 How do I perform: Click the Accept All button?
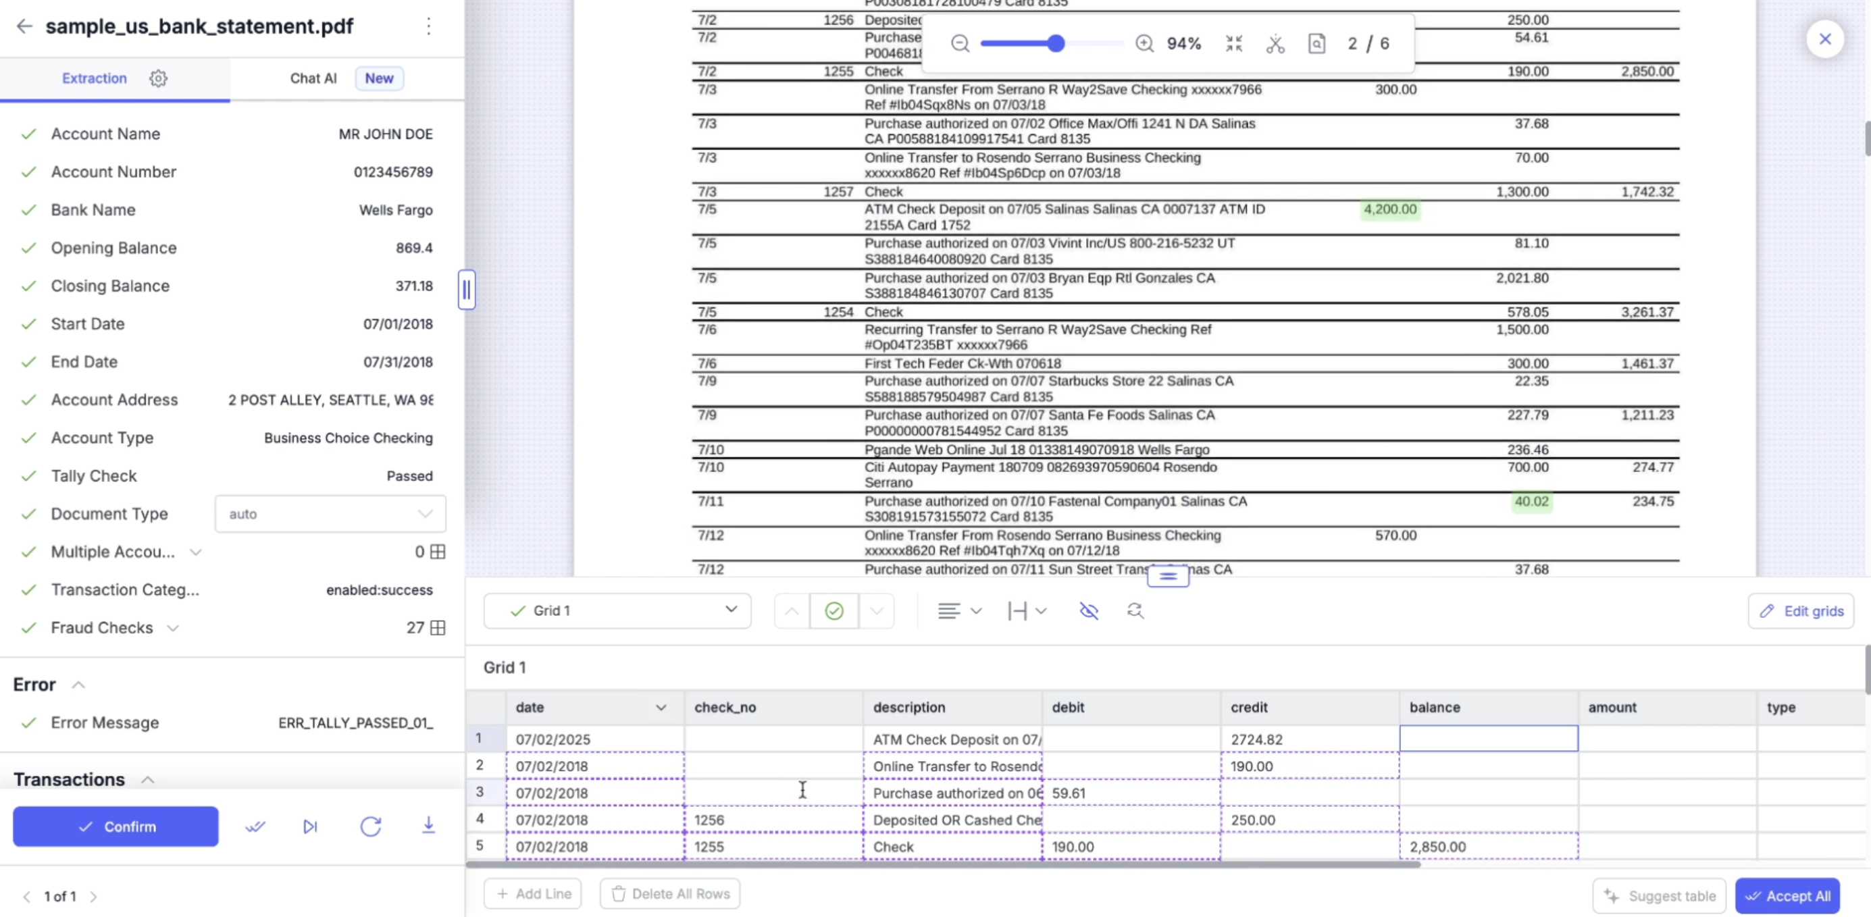1787,896
